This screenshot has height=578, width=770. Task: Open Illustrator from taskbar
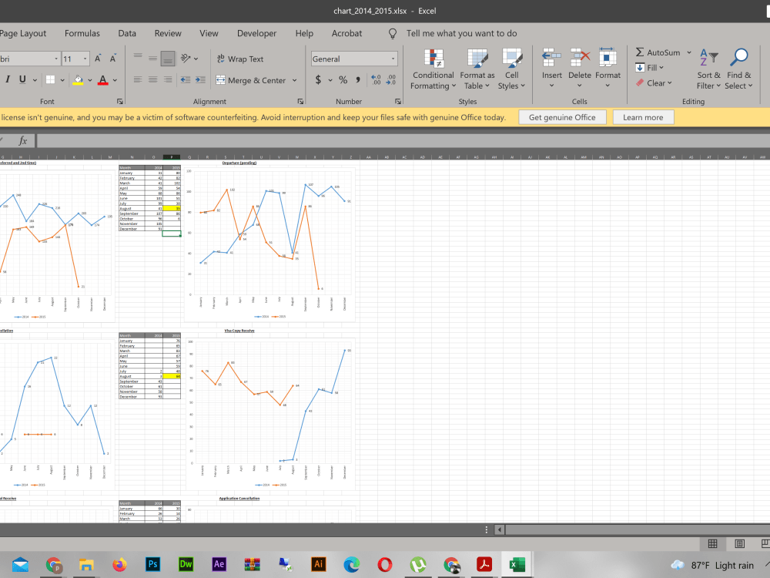click(x=318, y=564)
